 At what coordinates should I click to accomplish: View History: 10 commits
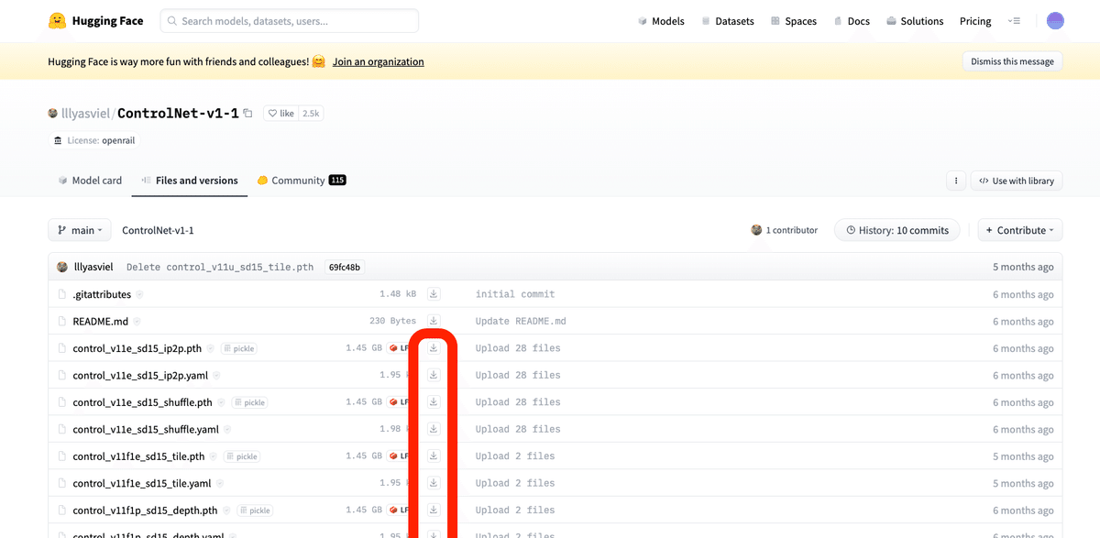pos(897,230)
